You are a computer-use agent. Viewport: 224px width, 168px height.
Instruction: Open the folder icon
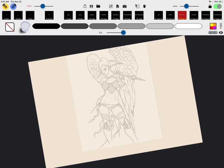point(98,6)
